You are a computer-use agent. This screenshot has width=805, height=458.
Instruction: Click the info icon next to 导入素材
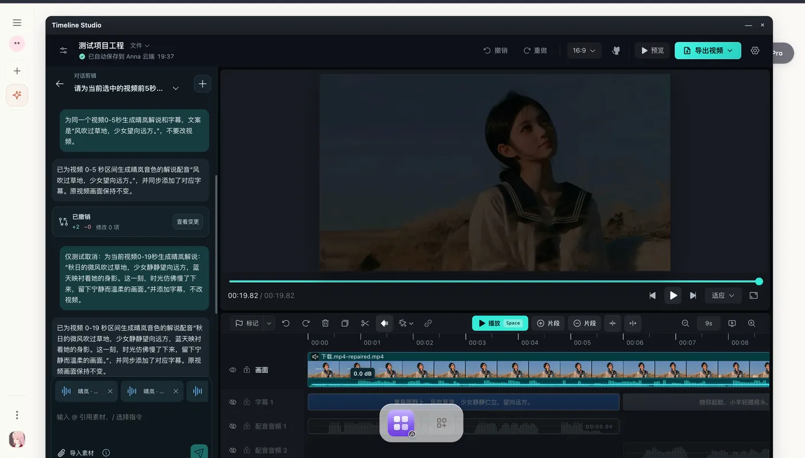pyautogui.click(x=106, y=453)
